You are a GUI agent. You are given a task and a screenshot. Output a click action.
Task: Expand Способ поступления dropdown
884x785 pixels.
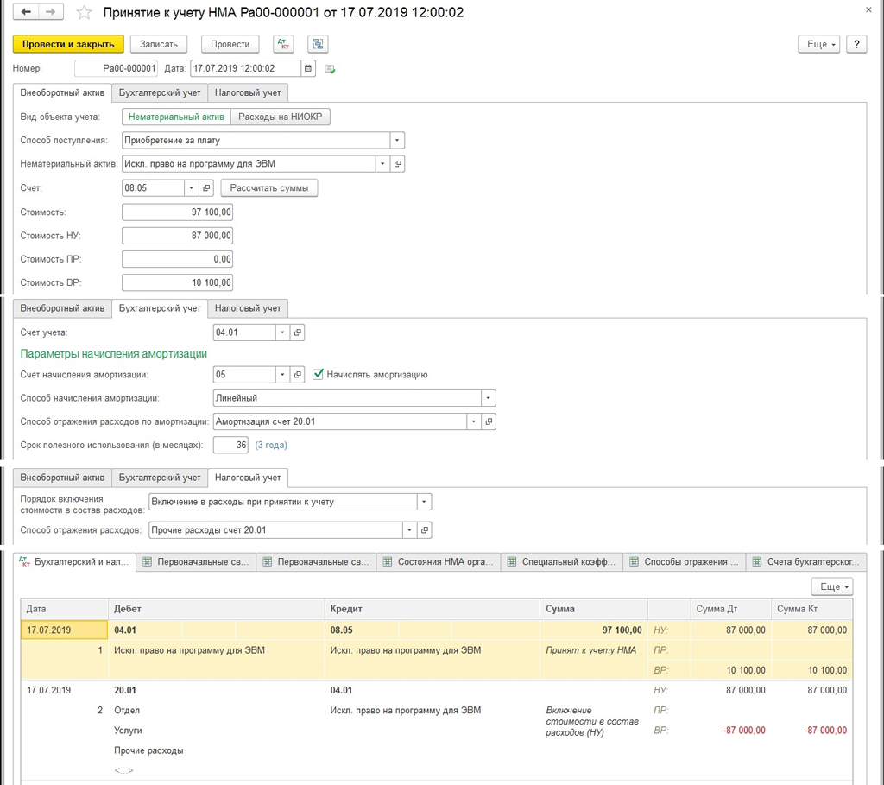click(x=397, y=140)
